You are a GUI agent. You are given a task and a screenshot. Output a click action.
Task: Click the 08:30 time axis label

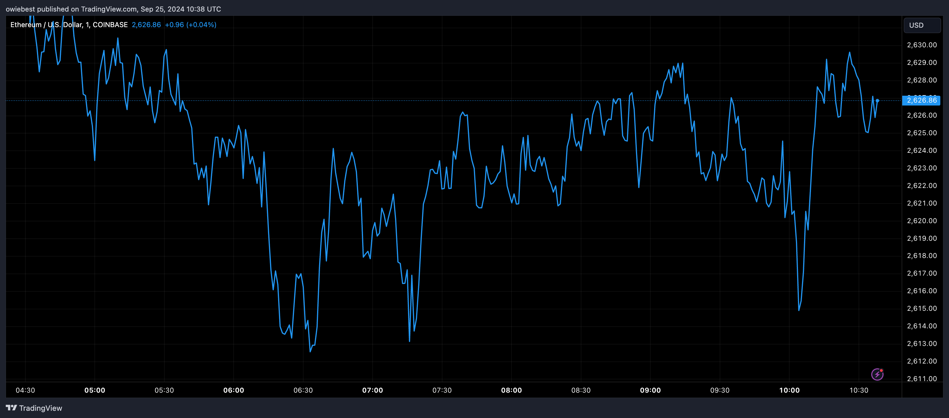point(581,390)
